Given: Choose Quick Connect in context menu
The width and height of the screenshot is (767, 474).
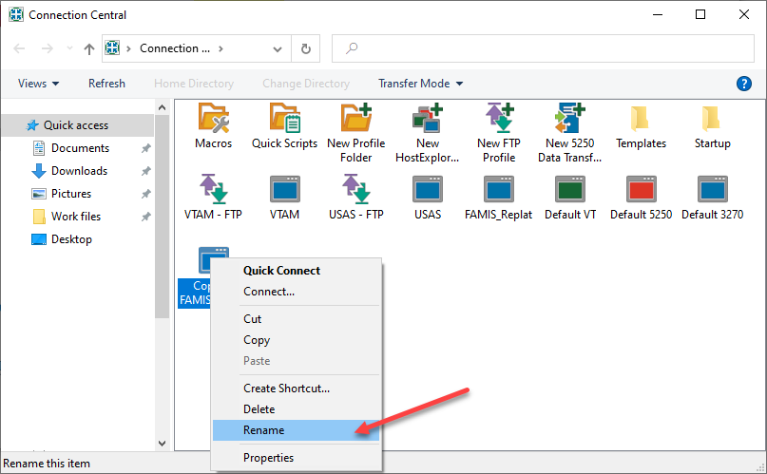Looking at the screenshot, I should (296, 270).
